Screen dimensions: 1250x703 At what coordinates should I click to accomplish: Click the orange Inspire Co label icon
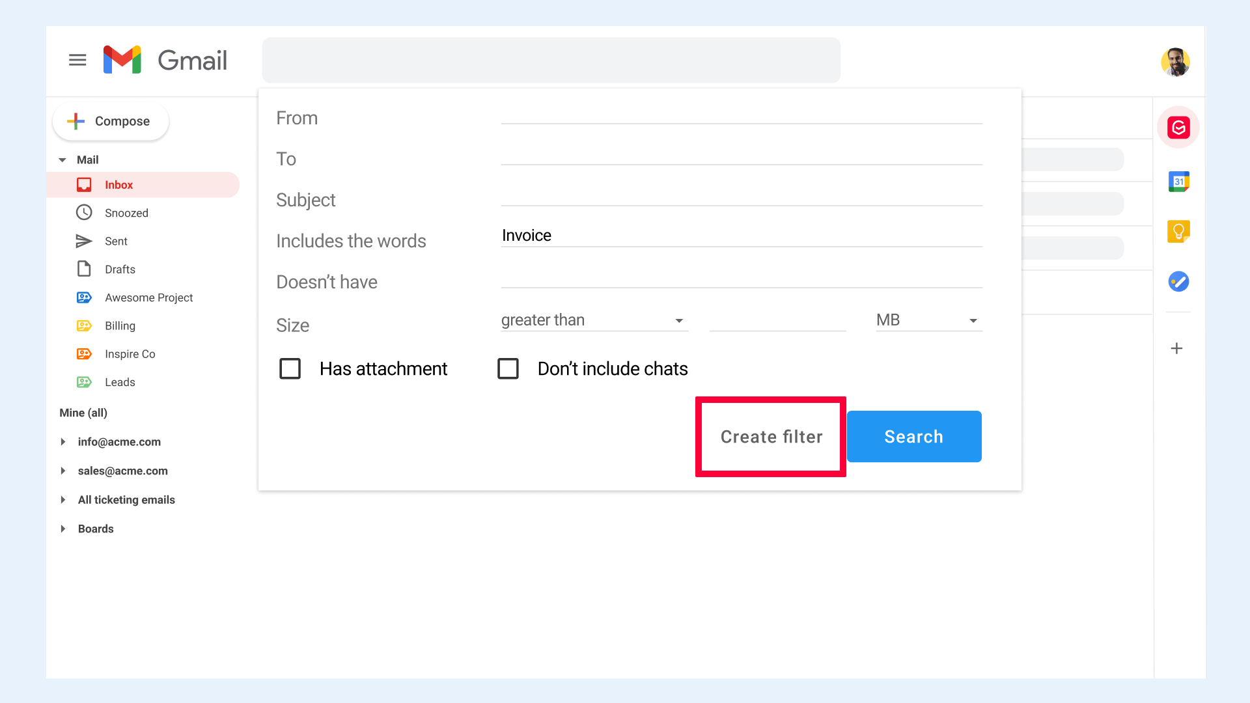click(x=84, y=353)
